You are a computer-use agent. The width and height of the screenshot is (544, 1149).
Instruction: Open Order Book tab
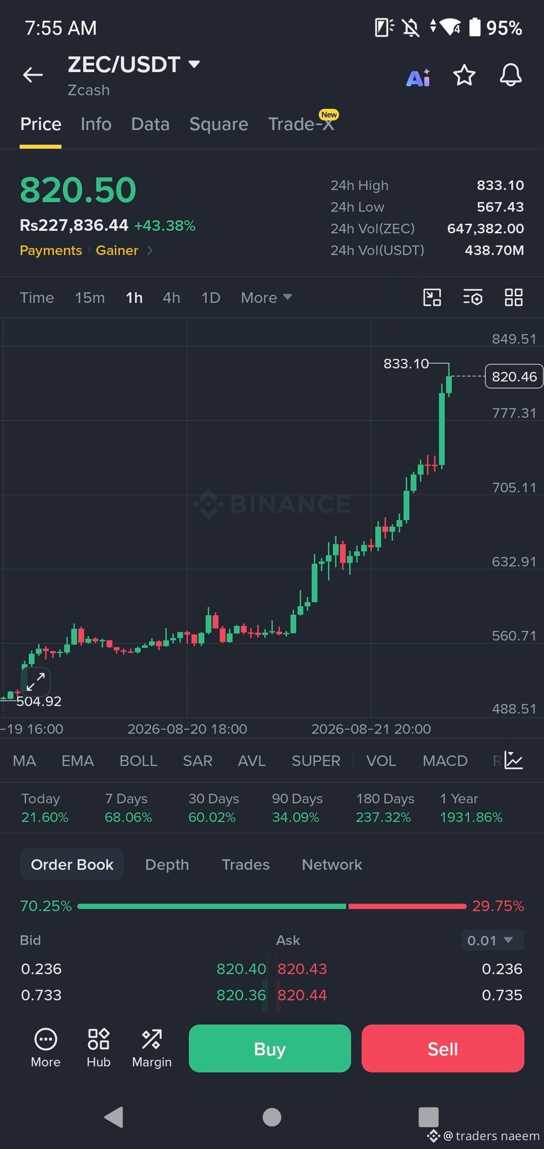[x=72, y=864]
